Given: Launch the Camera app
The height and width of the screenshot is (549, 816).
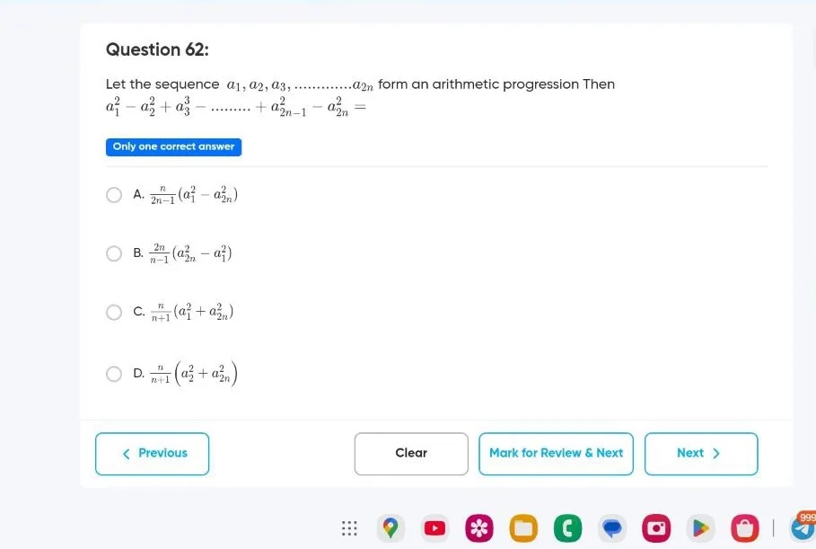Looking at the screenshot, I should (656, 528).
